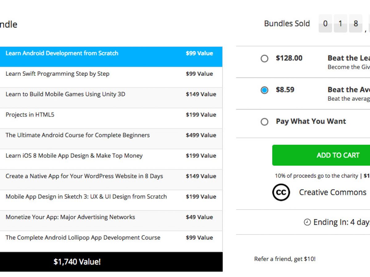
Task: Select Create a Native App for WordPress course
Action: click(x=84, y=176)
